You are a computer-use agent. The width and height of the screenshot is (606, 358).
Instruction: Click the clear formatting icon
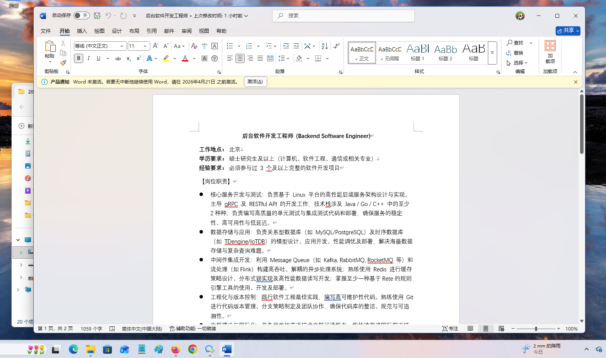(194, 46)
